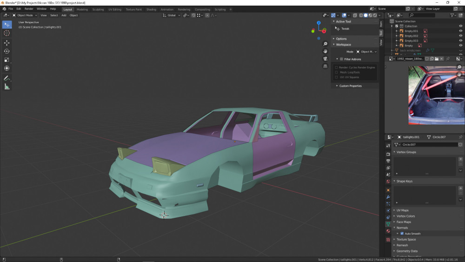Open the Object Mode dropdown in the viewport header
This screenshot has width=465, height=262.
(x=25, y=15)
